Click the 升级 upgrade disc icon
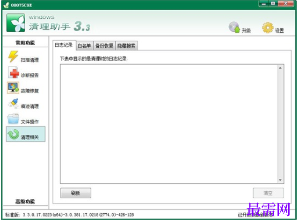This screenshot has width=299, height=224. click(234, 27)
